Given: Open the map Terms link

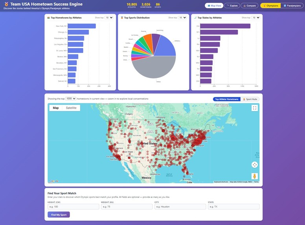Looking at the screenshot, I should [256, 182].
